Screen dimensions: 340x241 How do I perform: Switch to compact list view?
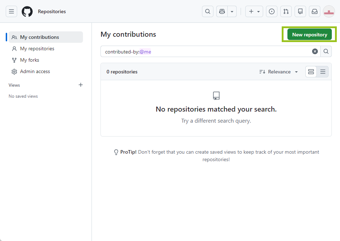click(322, 72)
